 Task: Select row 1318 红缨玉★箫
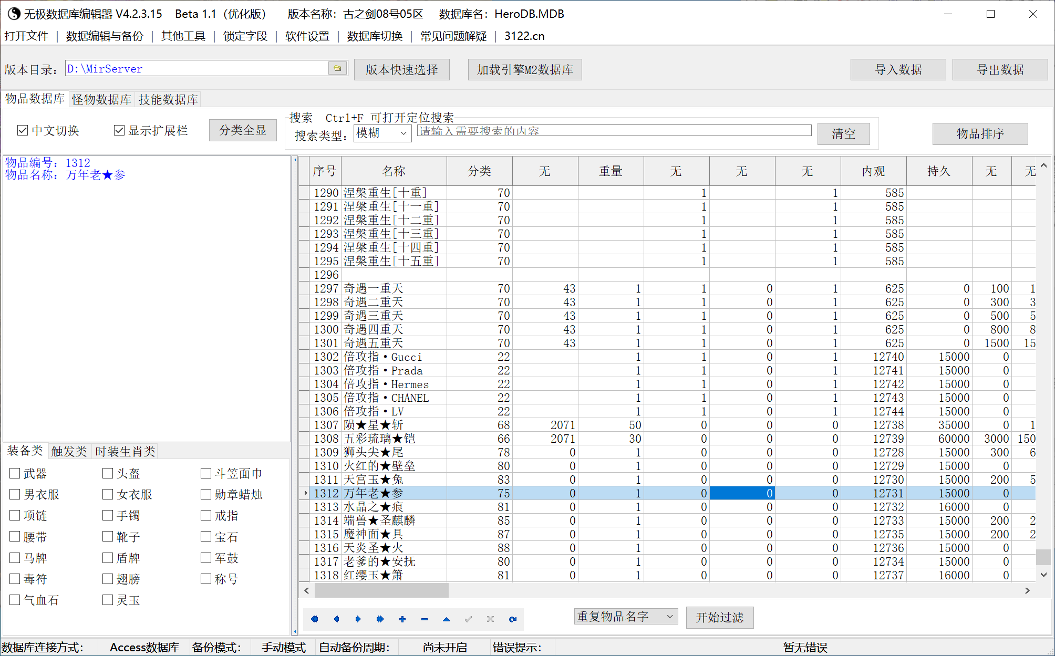tap(667, 575)
